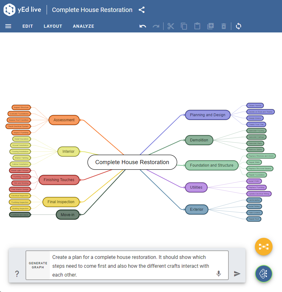Send the prompt with arrow icon
The image size is (282, 292).
[x=237, y=274]
